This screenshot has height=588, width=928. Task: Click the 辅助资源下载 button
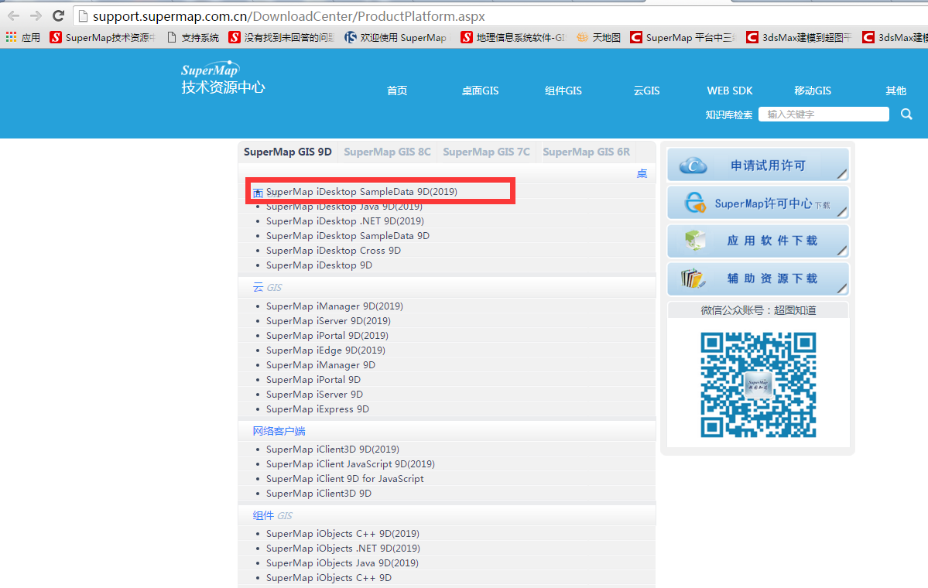click(758, 279)
